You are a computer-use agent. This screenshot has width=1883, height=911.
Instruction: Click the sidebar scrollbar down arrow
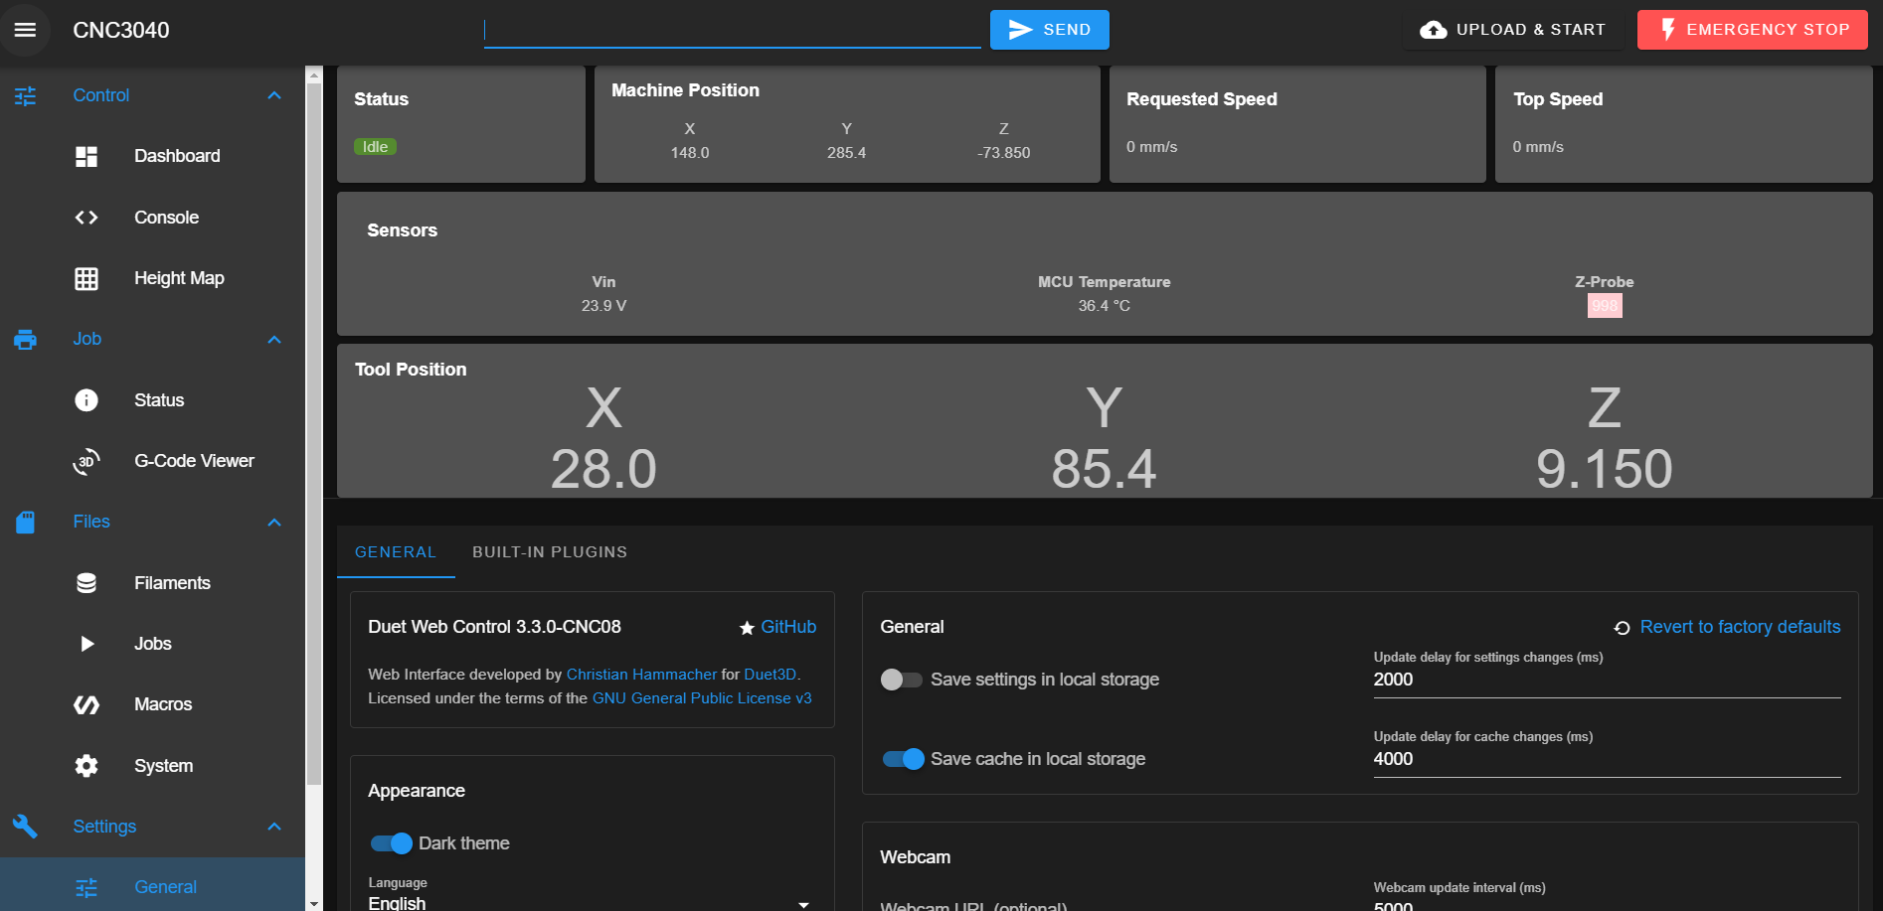pos(314,904)
